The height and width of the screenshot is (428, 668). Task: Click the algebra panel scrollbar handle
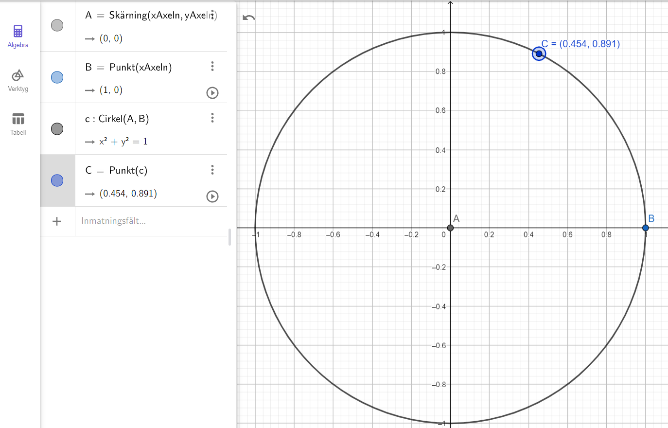[229, 237]
